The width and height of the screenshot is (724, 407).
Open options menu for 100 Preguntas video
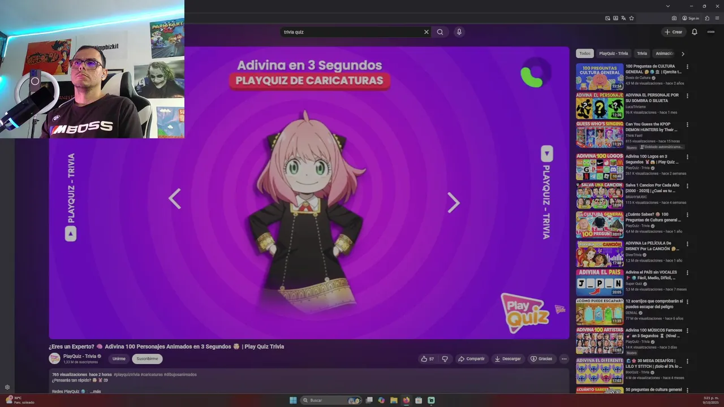(x=687, y=67)
